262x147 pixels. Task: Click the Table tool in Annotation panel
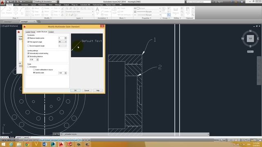[105, 15]
